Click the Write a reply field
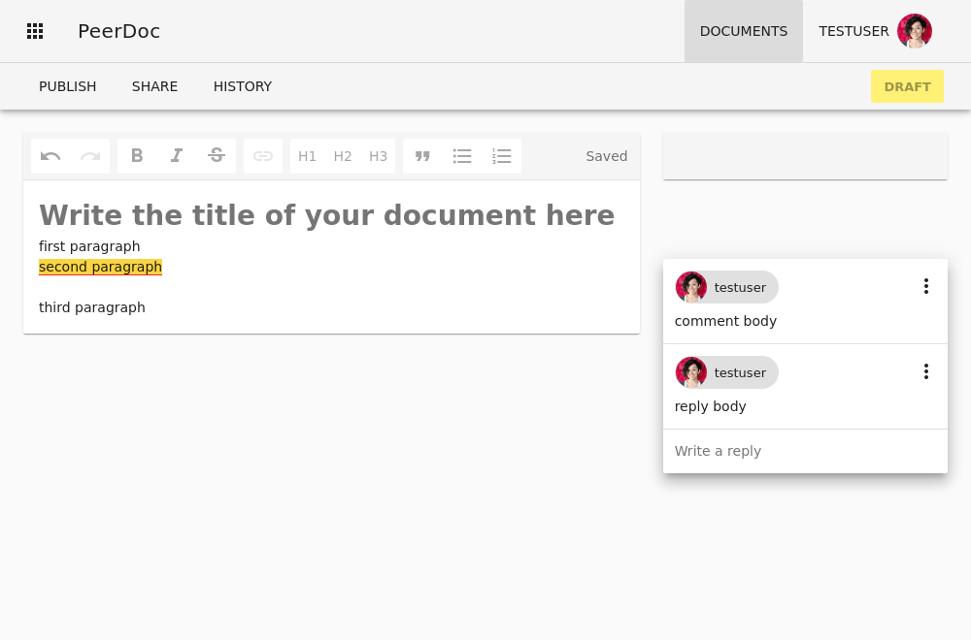The width and height of the screenshot is (971, 640). (x=804, y=451)
